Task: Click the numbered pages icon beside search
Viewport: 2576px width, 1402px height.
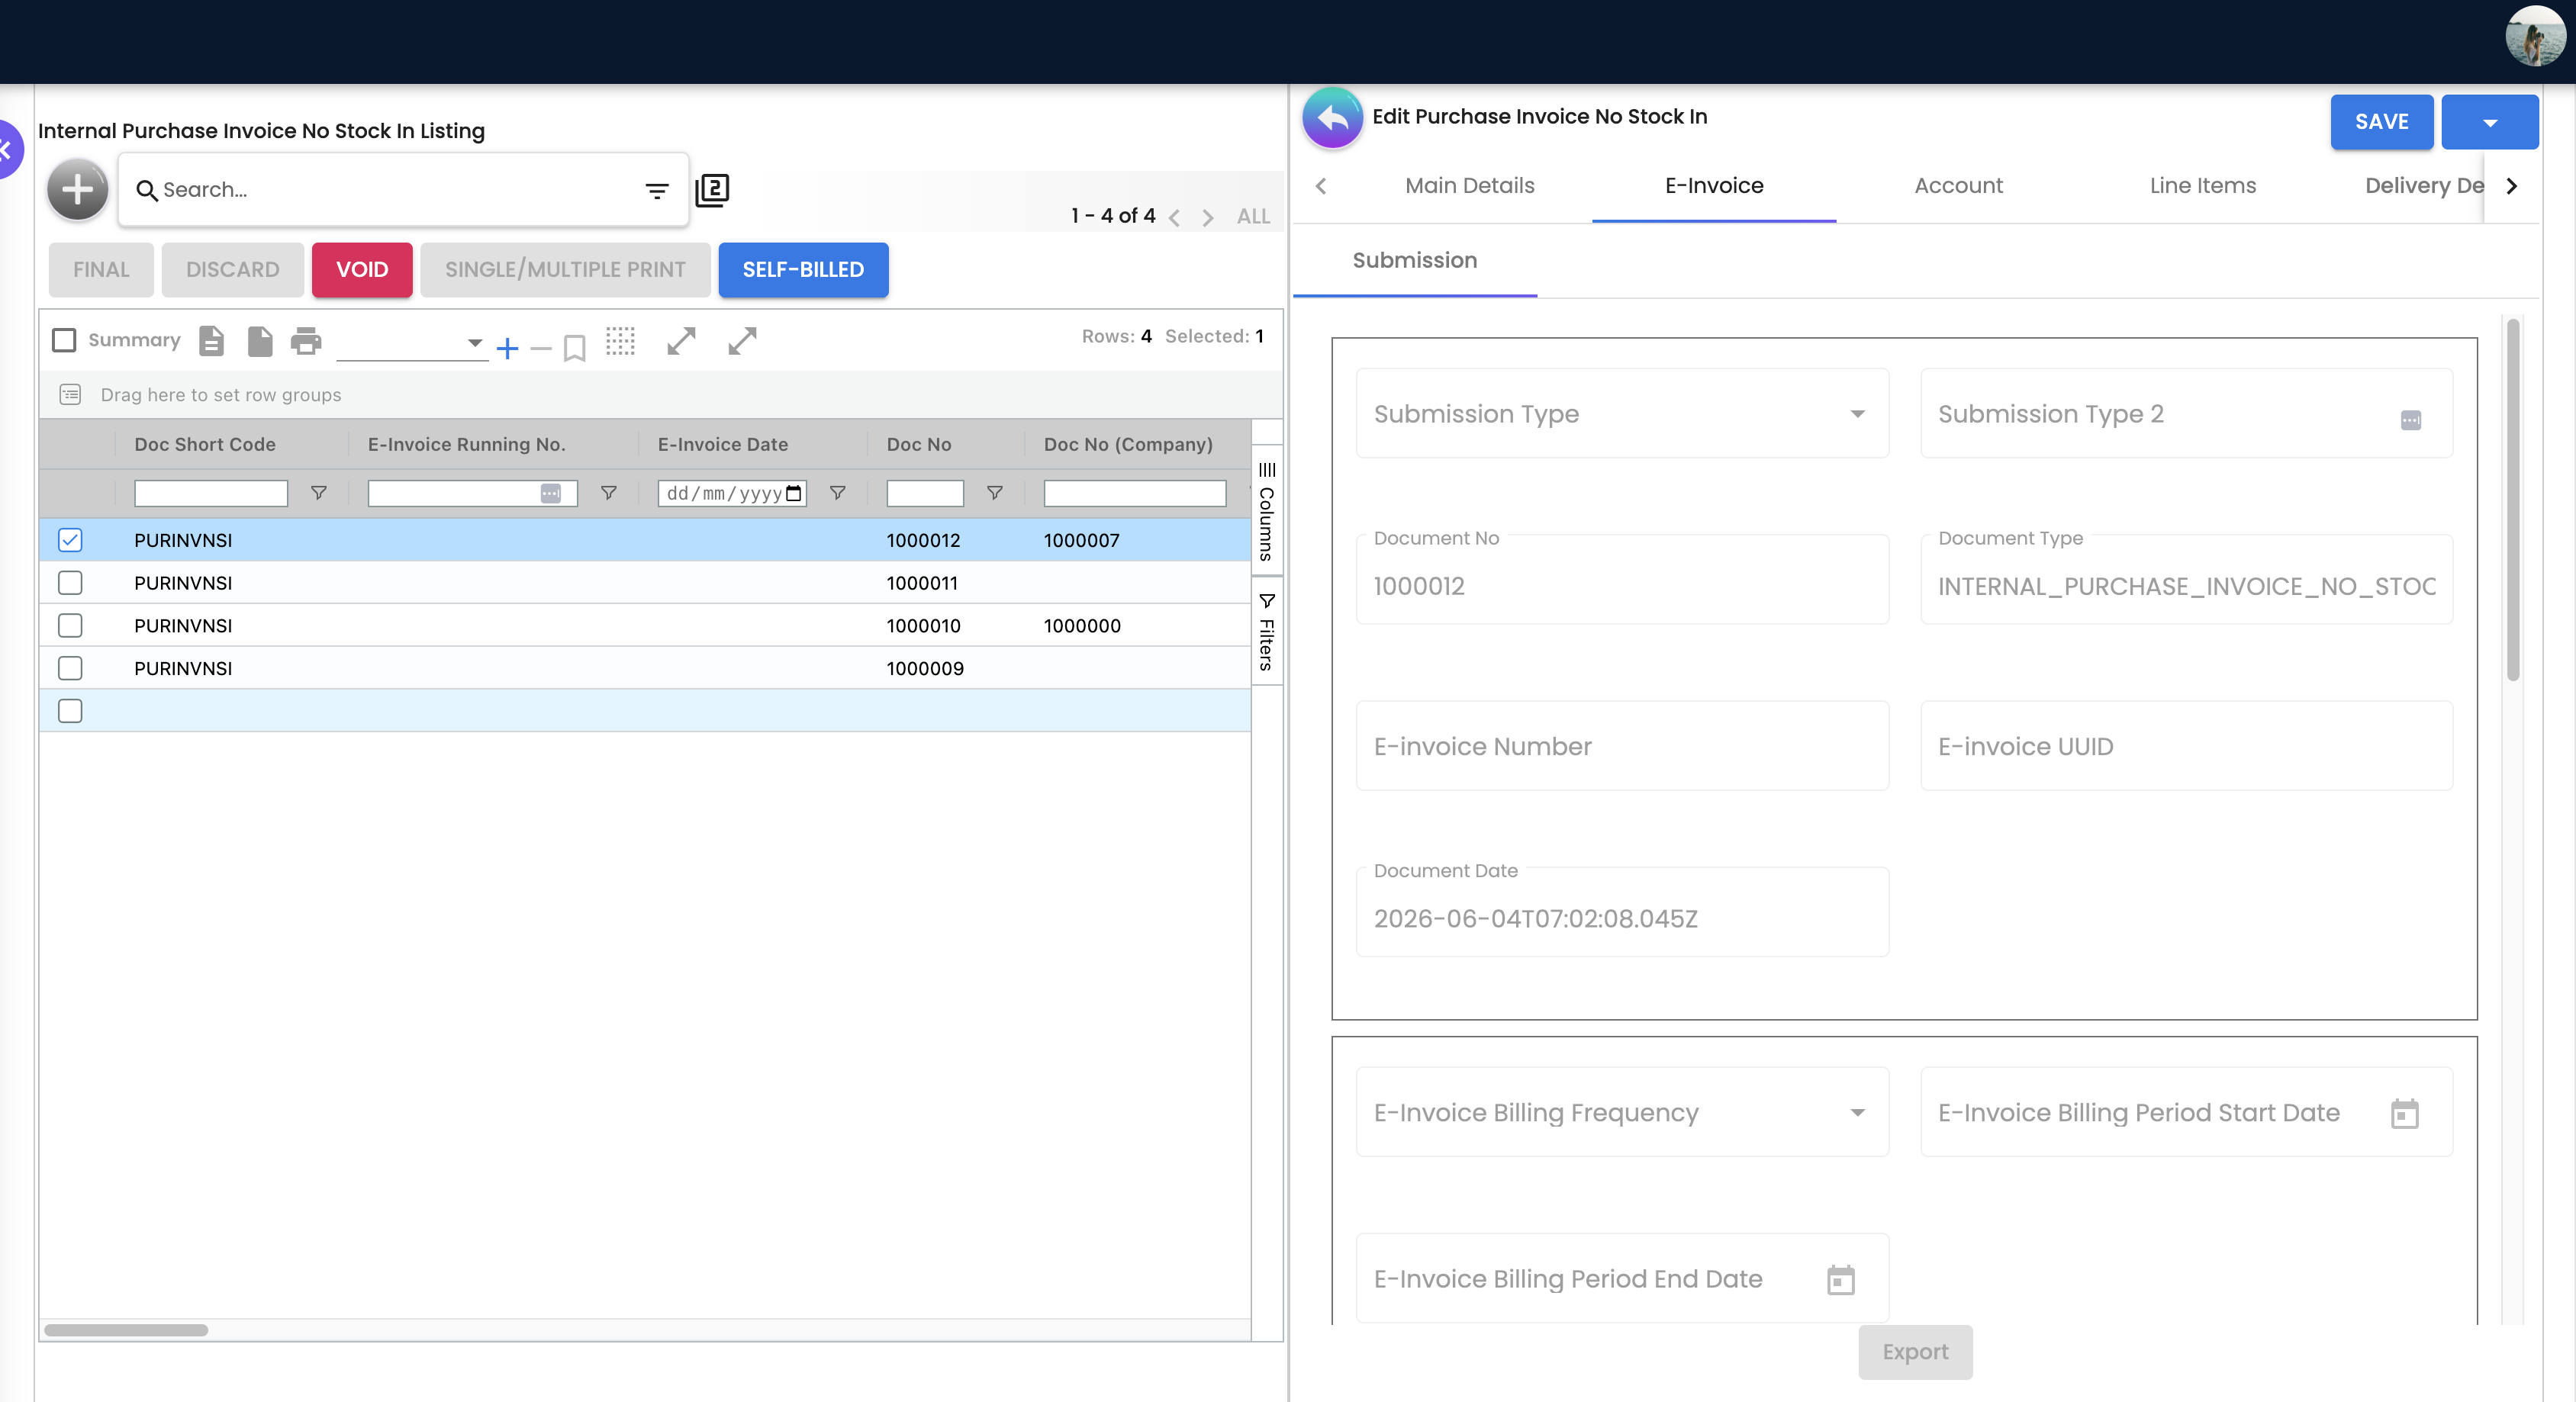Action: [712, 190]
